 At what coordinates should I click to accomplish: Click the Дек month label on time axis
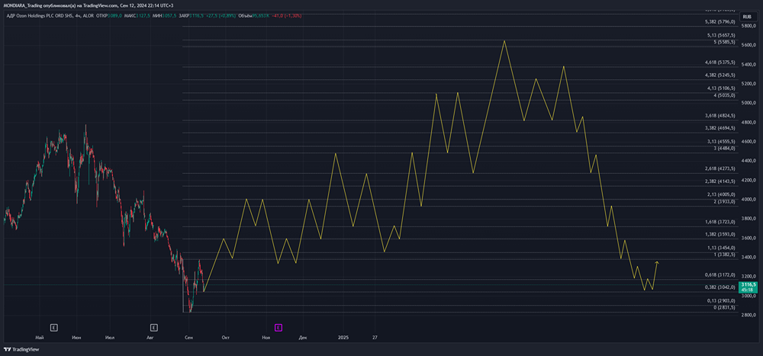(x=303, y=336)
